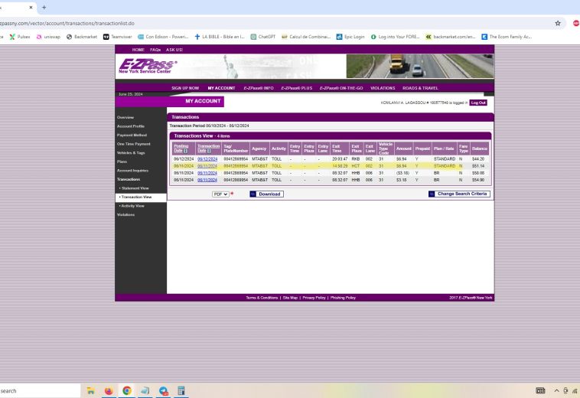
Task: Open the 06/12/2024 transaction date link
Action: (207, 159)
